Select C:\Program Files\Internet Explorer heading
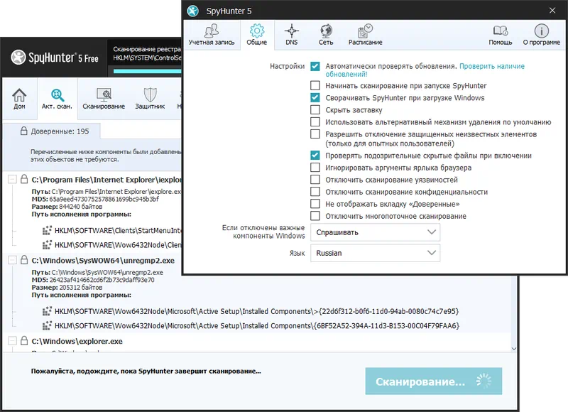The image size is (568, 412). [x=106, y=180]
